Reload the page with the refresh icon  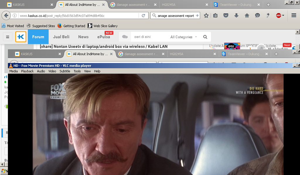144,15
